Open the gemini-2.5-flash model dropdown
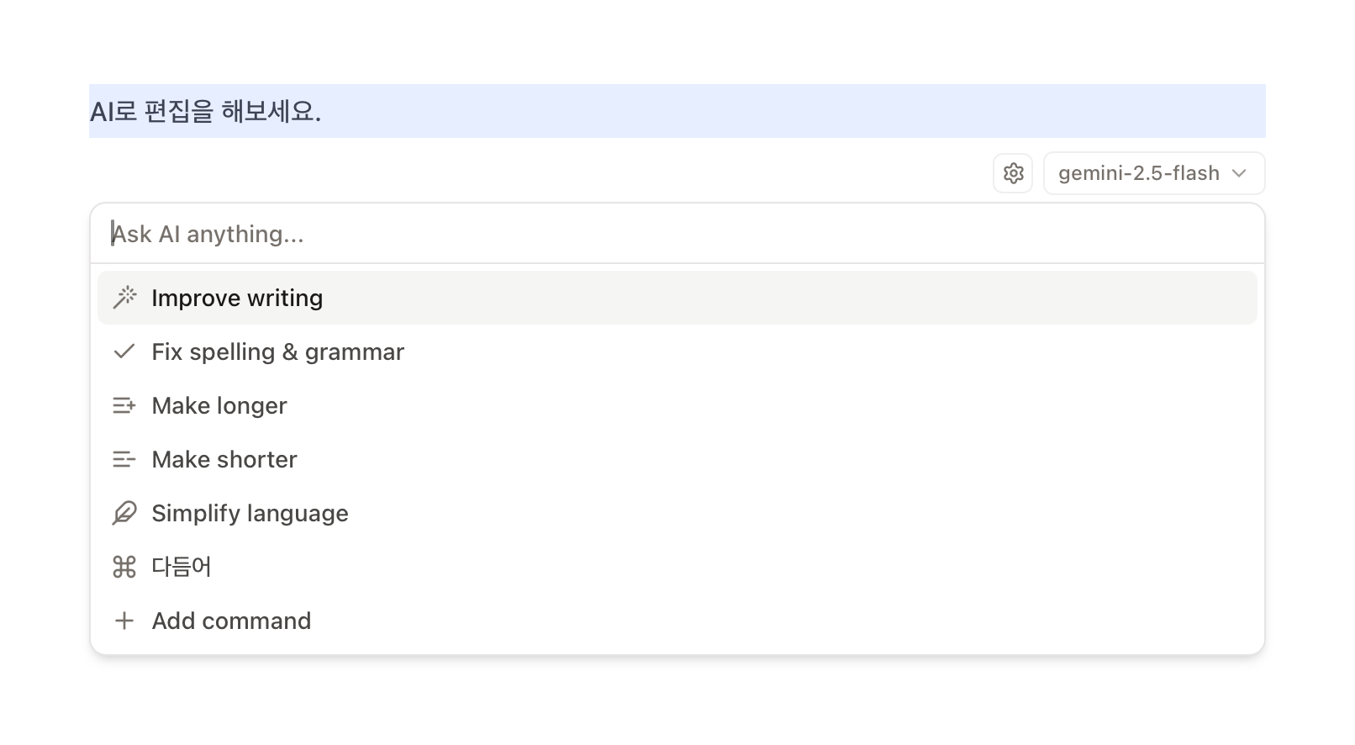This screenshot has height=745, width=1355. click(x=1154, y=173)
